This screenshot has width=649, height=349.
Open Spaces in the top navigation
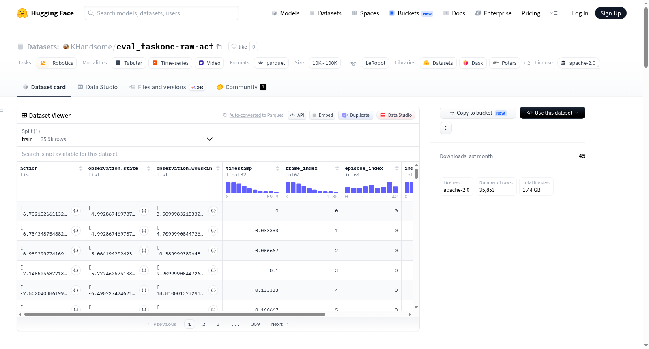tap(365, 13)
